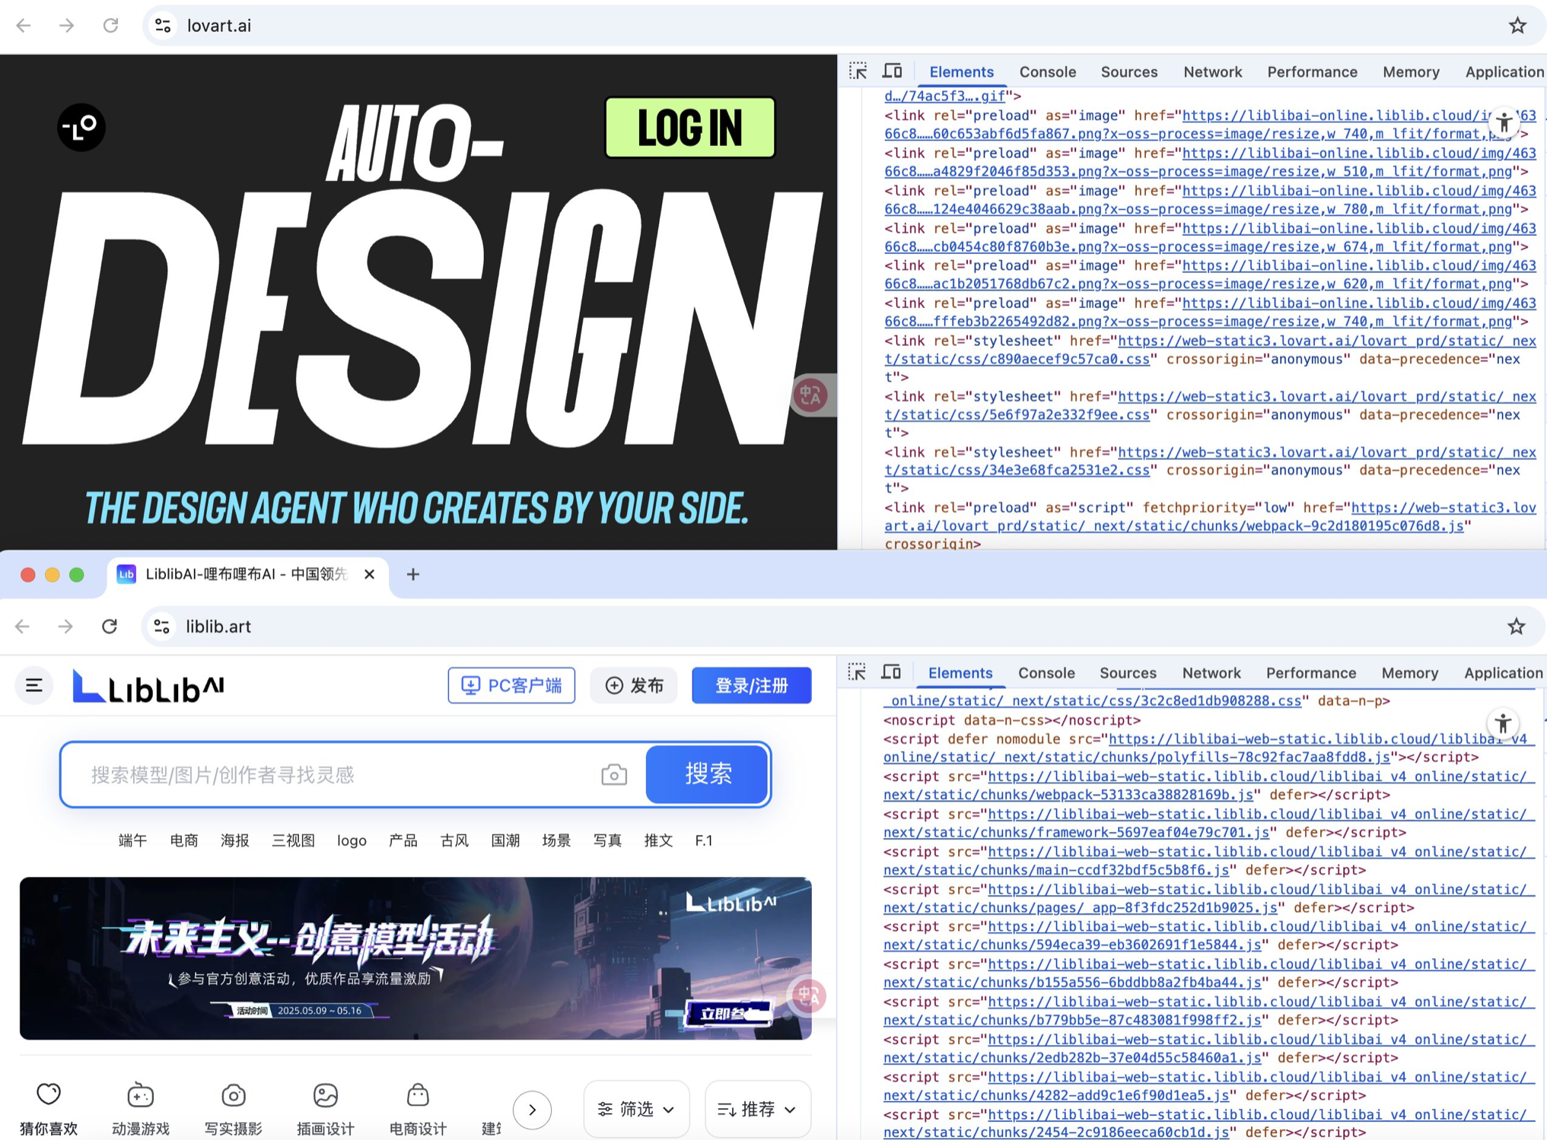Go back in the liblib.art window

[x=23, y=626]
